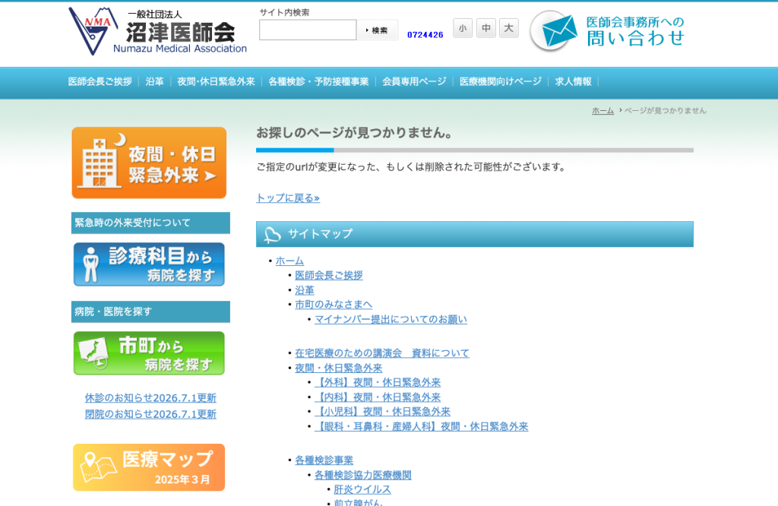The image size is (778, 506).
Task: Open 医療機関向けページ menu item
Action: [501, 82]
